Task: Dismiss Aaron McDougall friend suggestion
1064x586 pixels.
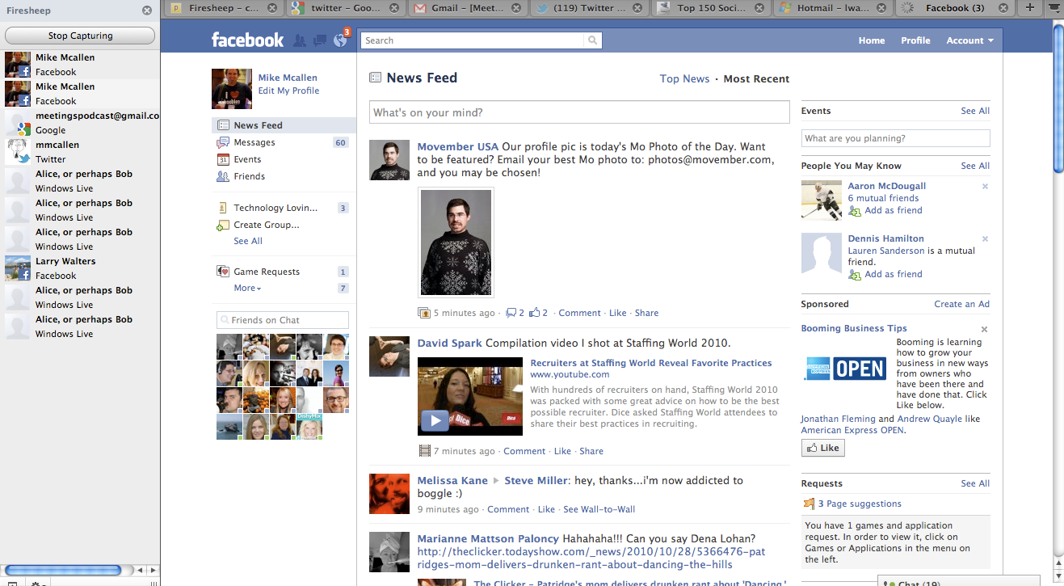Action: point(984,187)
